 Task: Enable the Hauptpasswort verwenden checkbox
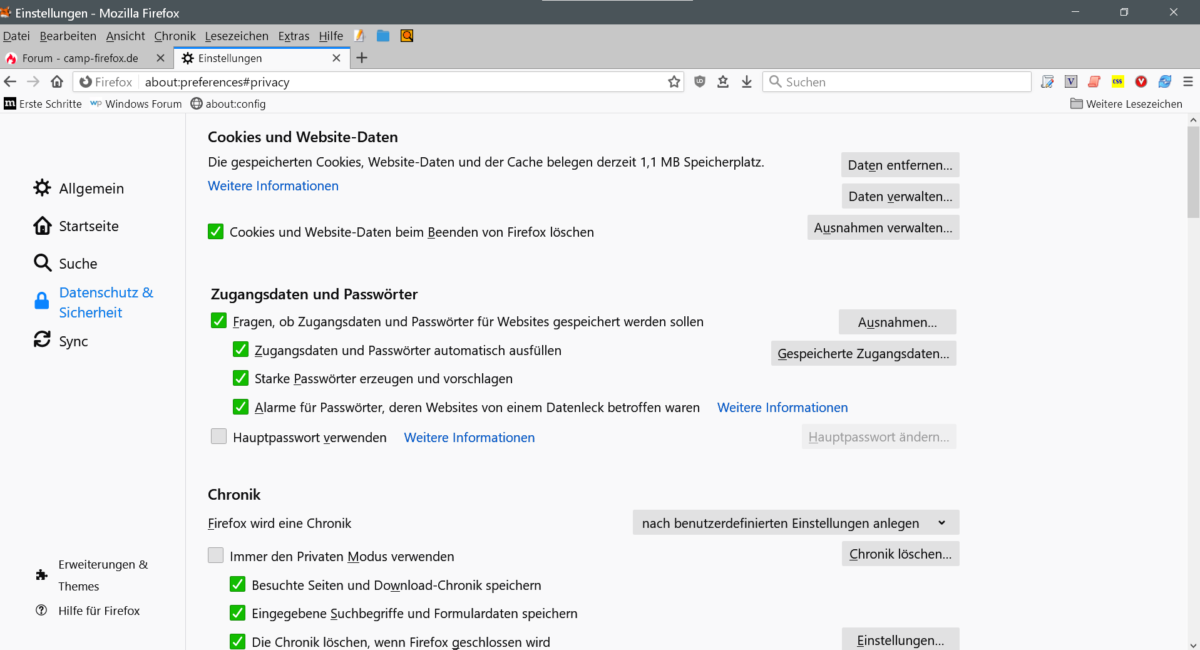tap(219, 436)
